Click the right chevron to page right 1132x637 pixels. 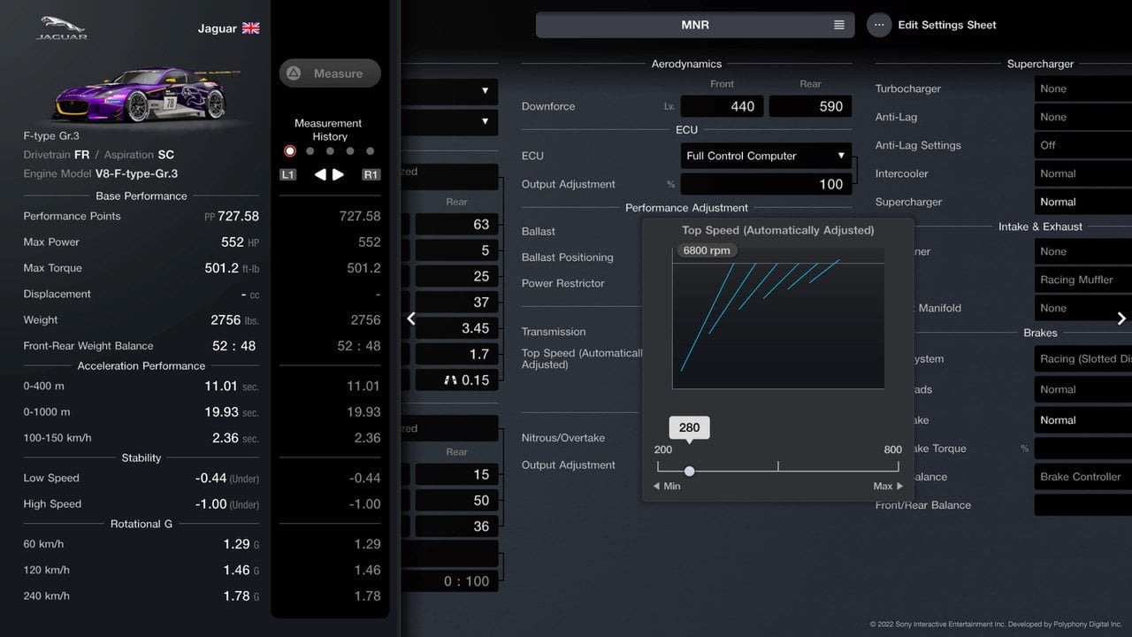coord(1121,318)
